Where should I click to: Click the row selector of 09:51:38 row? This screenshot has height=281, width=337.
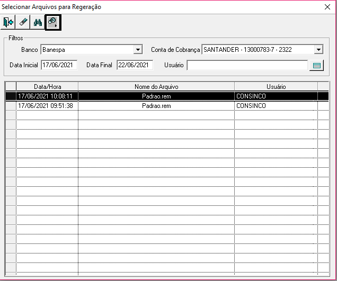pyautogui.click(x=11, y=106)
